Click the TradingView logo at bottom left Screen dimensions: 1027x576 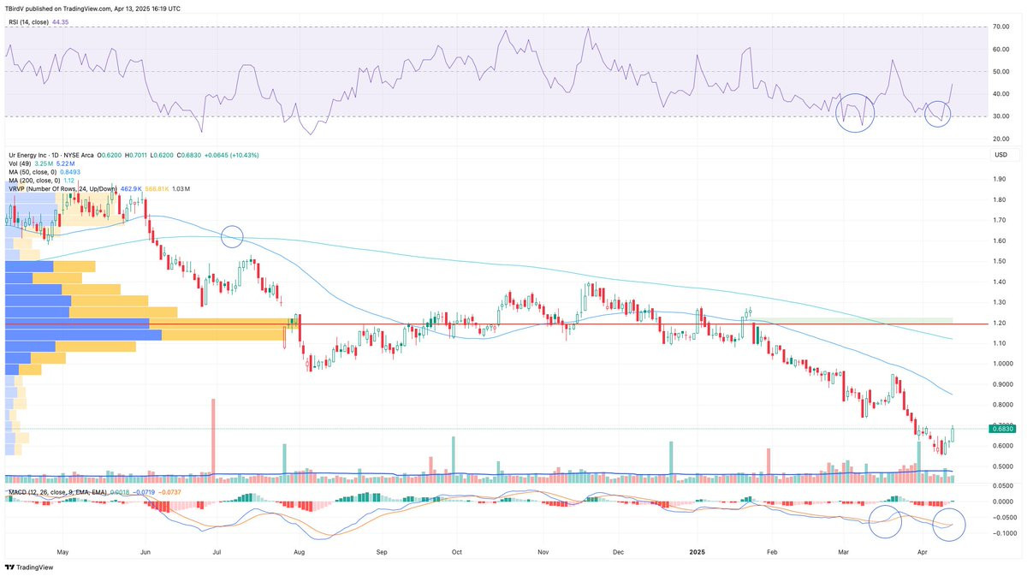tap(29, 567)
